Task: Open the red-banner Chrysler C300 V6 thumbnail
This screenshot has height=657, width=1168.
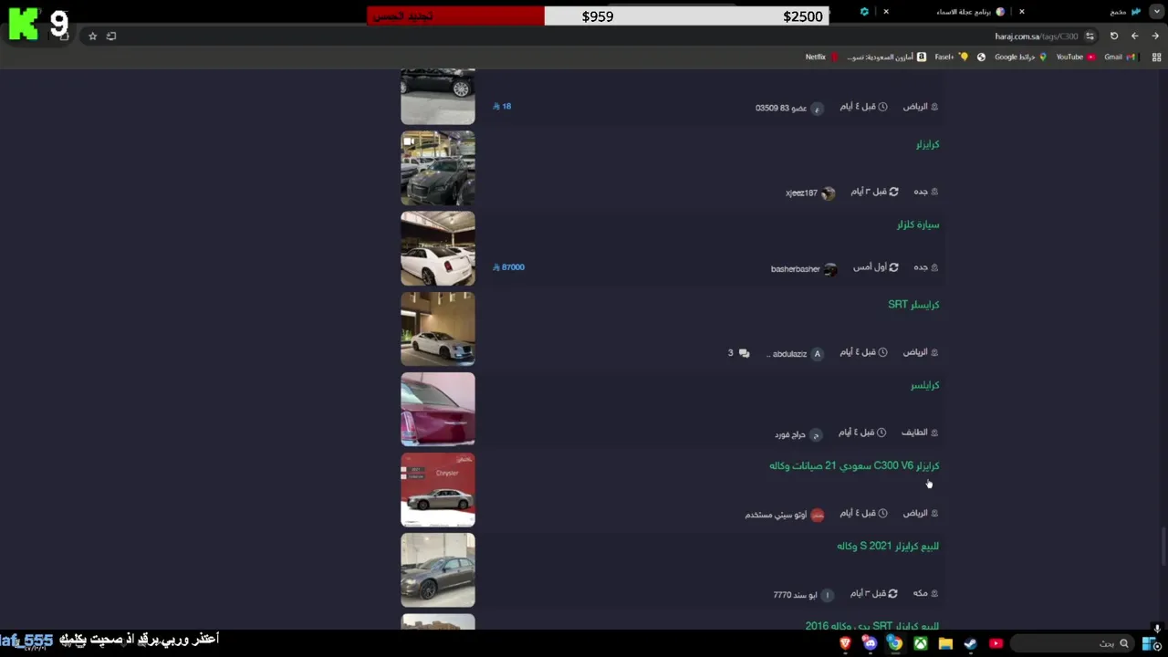Action: 438,489
